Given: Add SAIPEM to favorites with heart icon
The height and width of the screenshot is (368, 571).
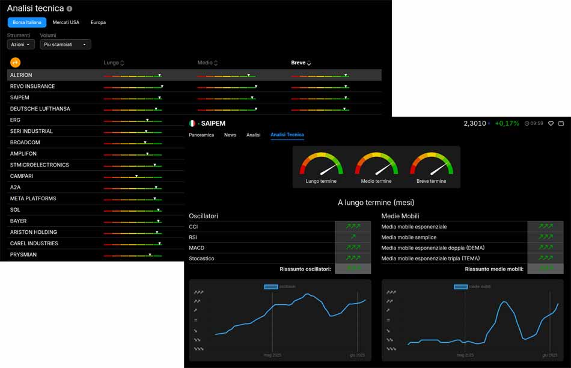Looking at the screenshot, I should point(551,123).
